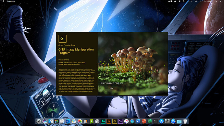Viewport: 224px width, 126px height.
Task: Open Finder from the dock
Action: (50, 121)
